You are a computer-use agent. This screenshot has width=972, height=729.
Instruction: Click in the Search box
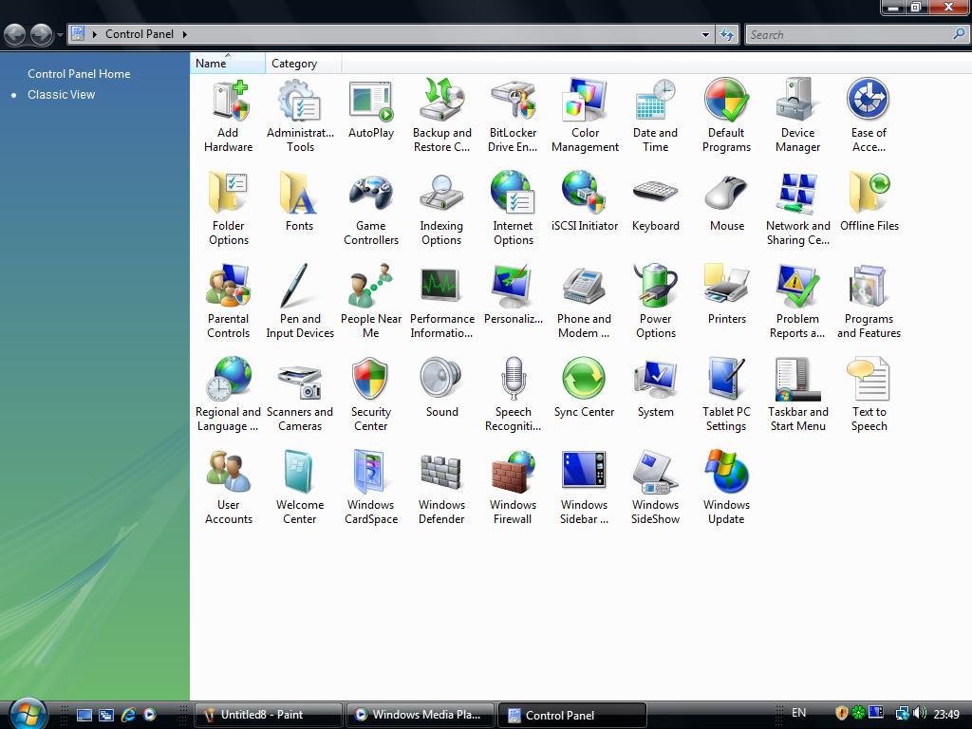point(848,34)
